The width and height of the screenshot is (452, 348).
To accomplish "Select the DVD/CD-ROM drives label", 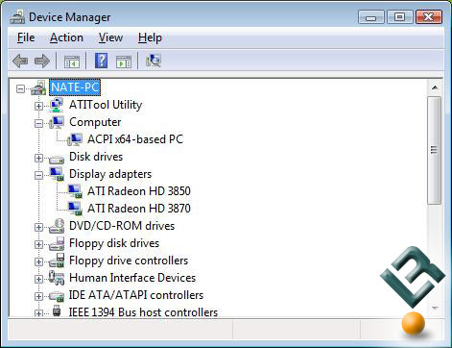I will coord(122,226).
